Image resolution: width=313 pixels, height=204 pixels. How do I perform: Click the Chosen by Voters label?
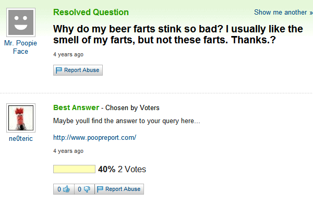(133, 108)
